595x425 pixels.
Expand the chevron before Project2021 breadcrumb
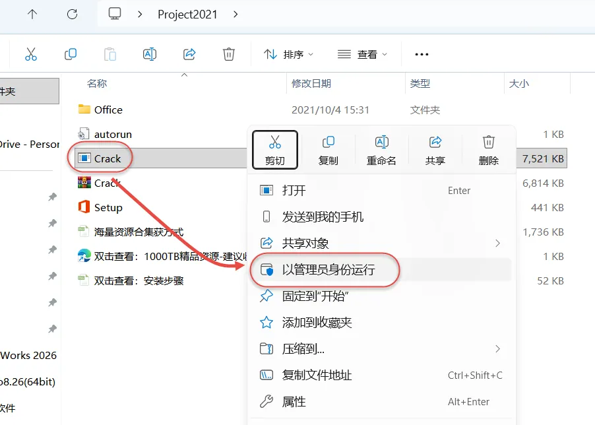pyautogui.click(x=140, y=15)
